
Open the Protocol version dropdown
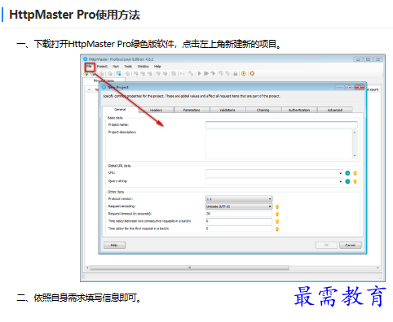(x=239, y=199)
